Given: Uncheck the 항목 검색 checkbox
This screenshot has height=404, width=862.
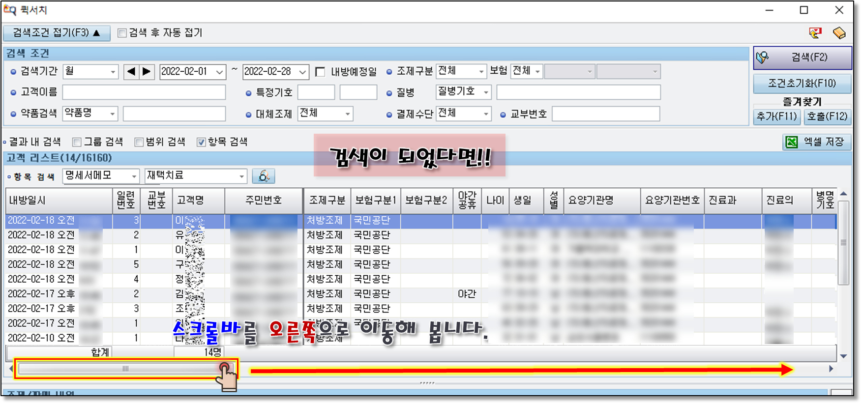Looking at the screenshot, I should click(x=201, y=142).
